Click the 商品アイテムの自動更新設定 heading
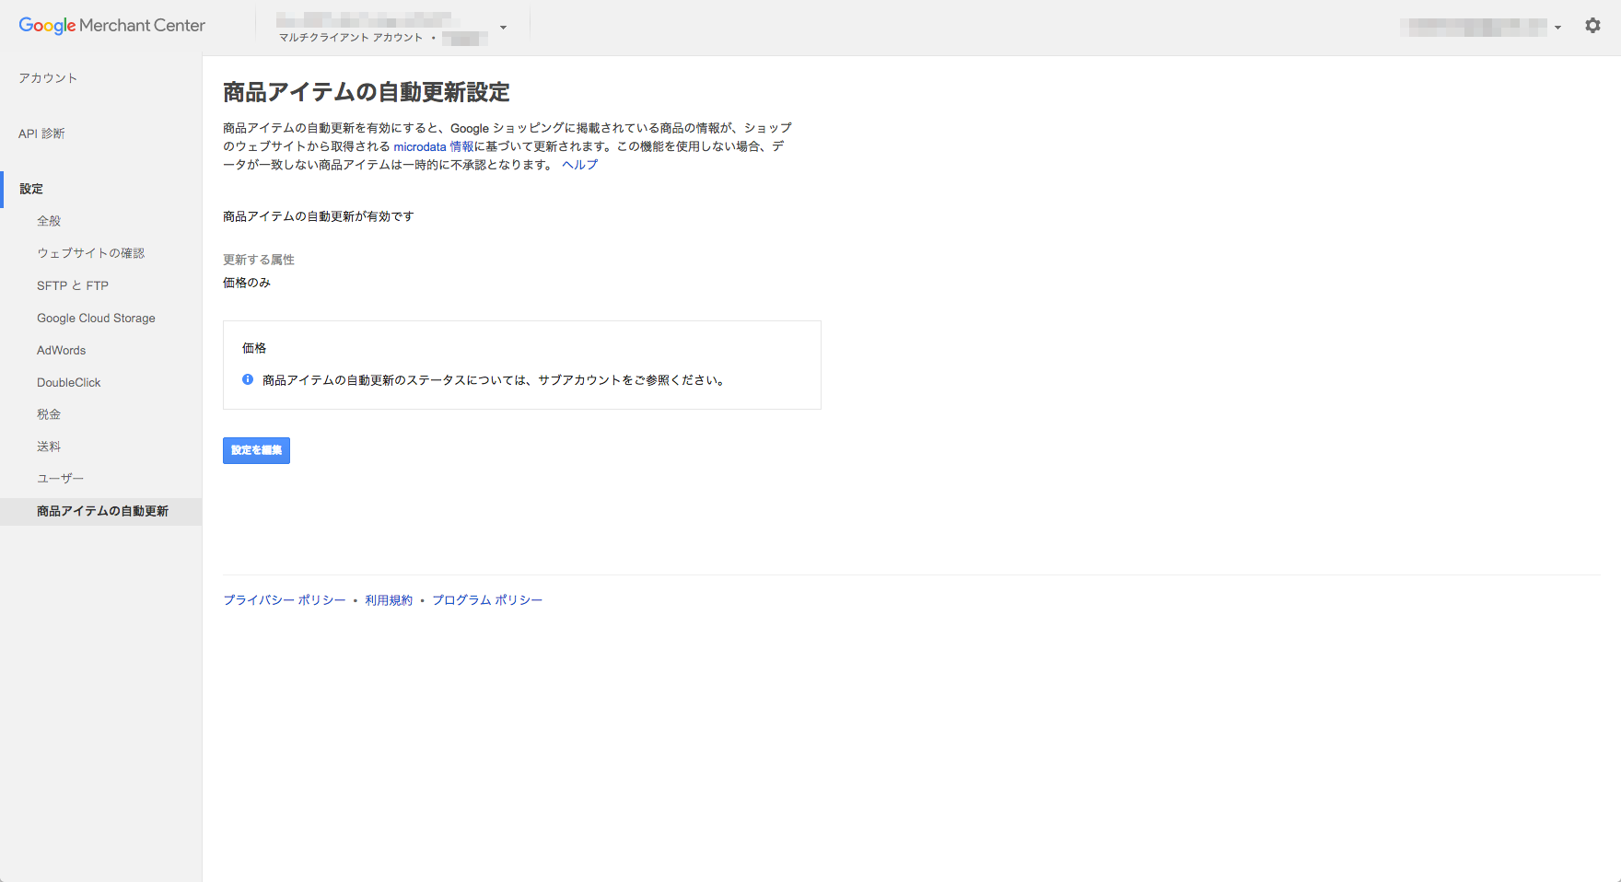The image size is (1621, 882). point(367,92)
